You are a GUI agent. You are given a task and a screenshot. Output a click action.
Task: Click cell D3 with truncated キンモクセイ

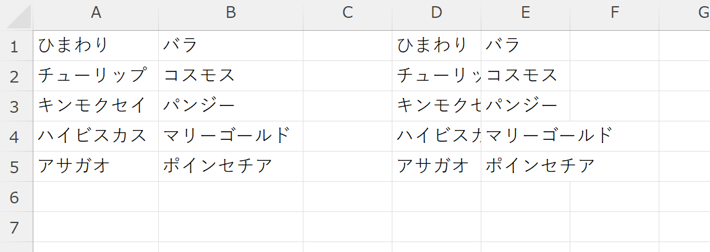[x=436, y=106]
